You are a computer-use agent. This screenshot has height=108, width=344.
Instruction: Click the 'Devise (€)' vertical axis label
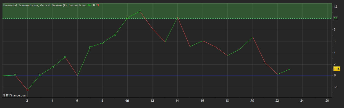pyautogui.click(x=59, y=5)
